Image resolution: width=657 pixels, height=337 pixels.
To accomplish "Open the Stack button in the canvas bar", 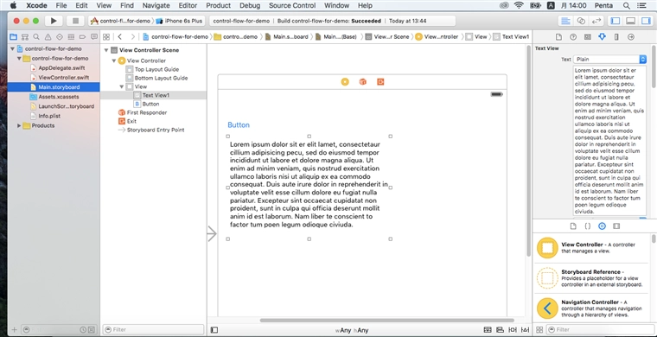I will [488, 330].
